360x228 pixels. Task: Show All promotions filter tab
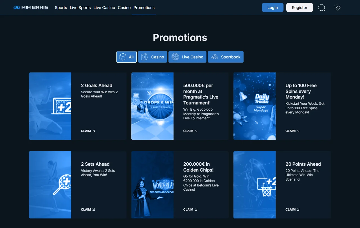pyautogui.click(x=127, y=57)
